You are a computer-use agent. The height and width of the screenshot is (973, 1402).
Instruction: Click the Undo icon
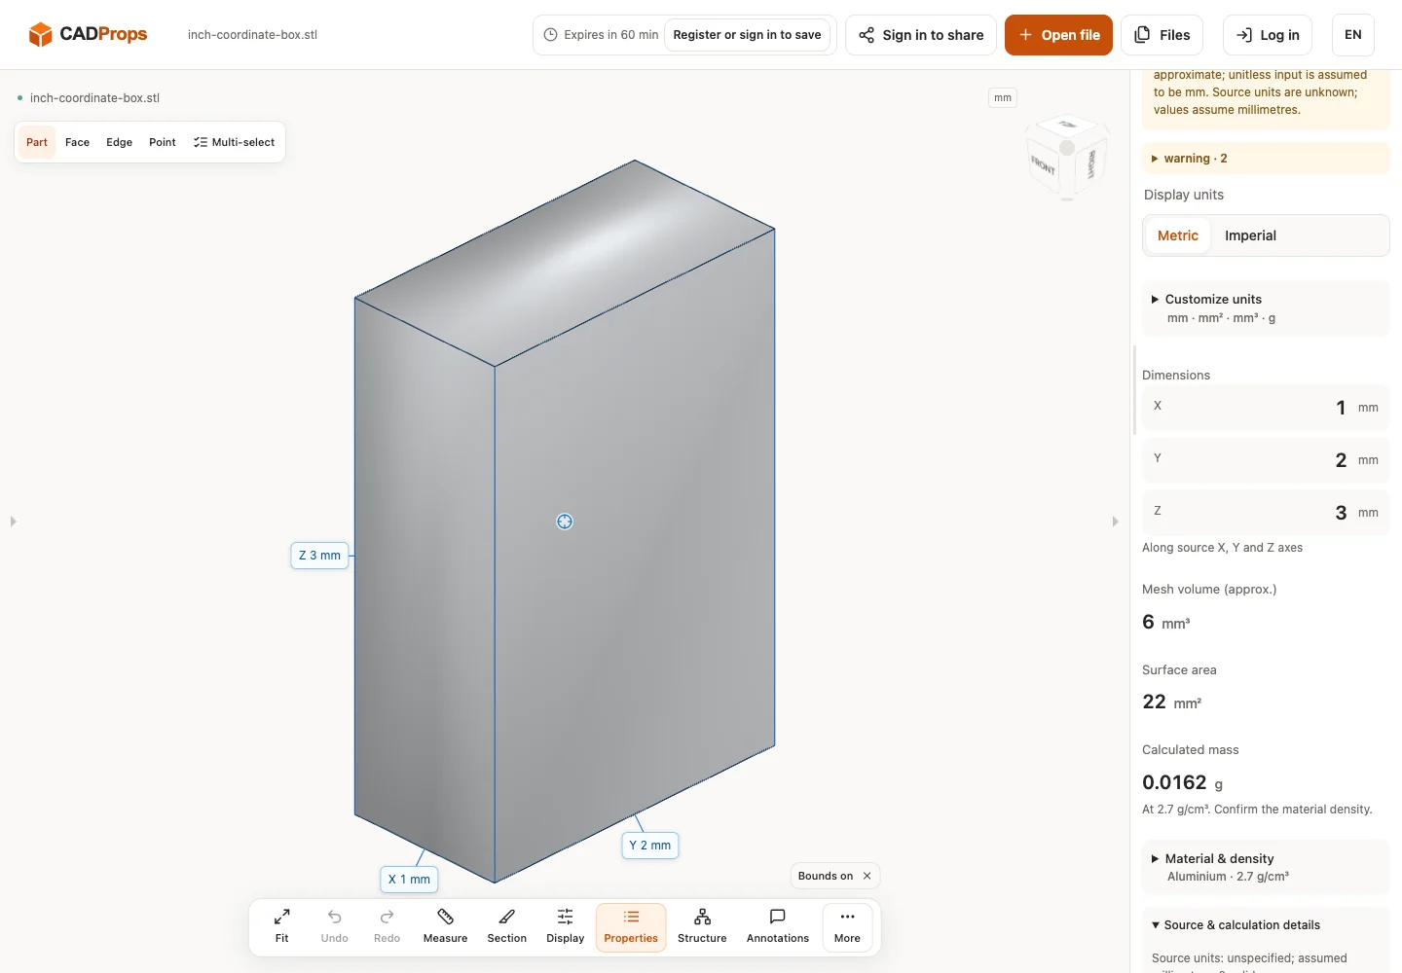coord(334,917)
